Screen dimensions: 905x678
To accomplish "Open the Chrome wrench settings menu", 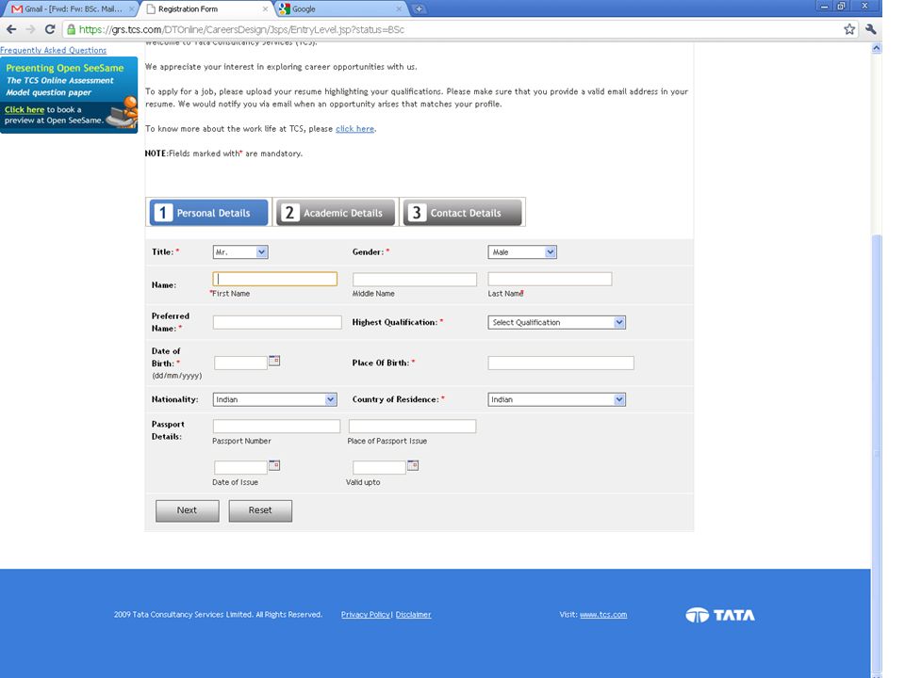I will [871, 29].
